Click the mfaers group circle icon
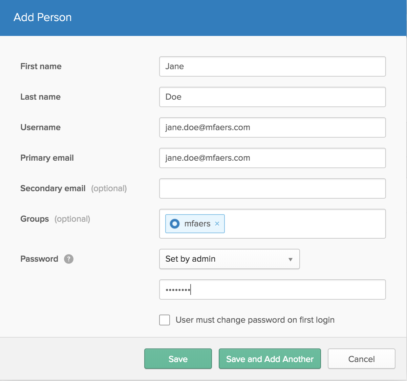This screenshot has height=381, width=407. [x=175, y=224]
